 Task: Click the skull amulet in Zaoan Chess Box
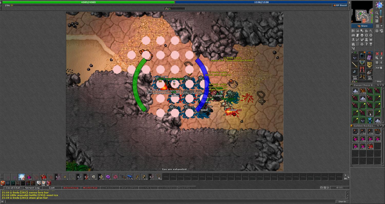(370, 113)
